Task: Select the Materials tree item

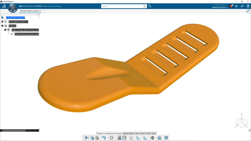Action: [12, 26]
